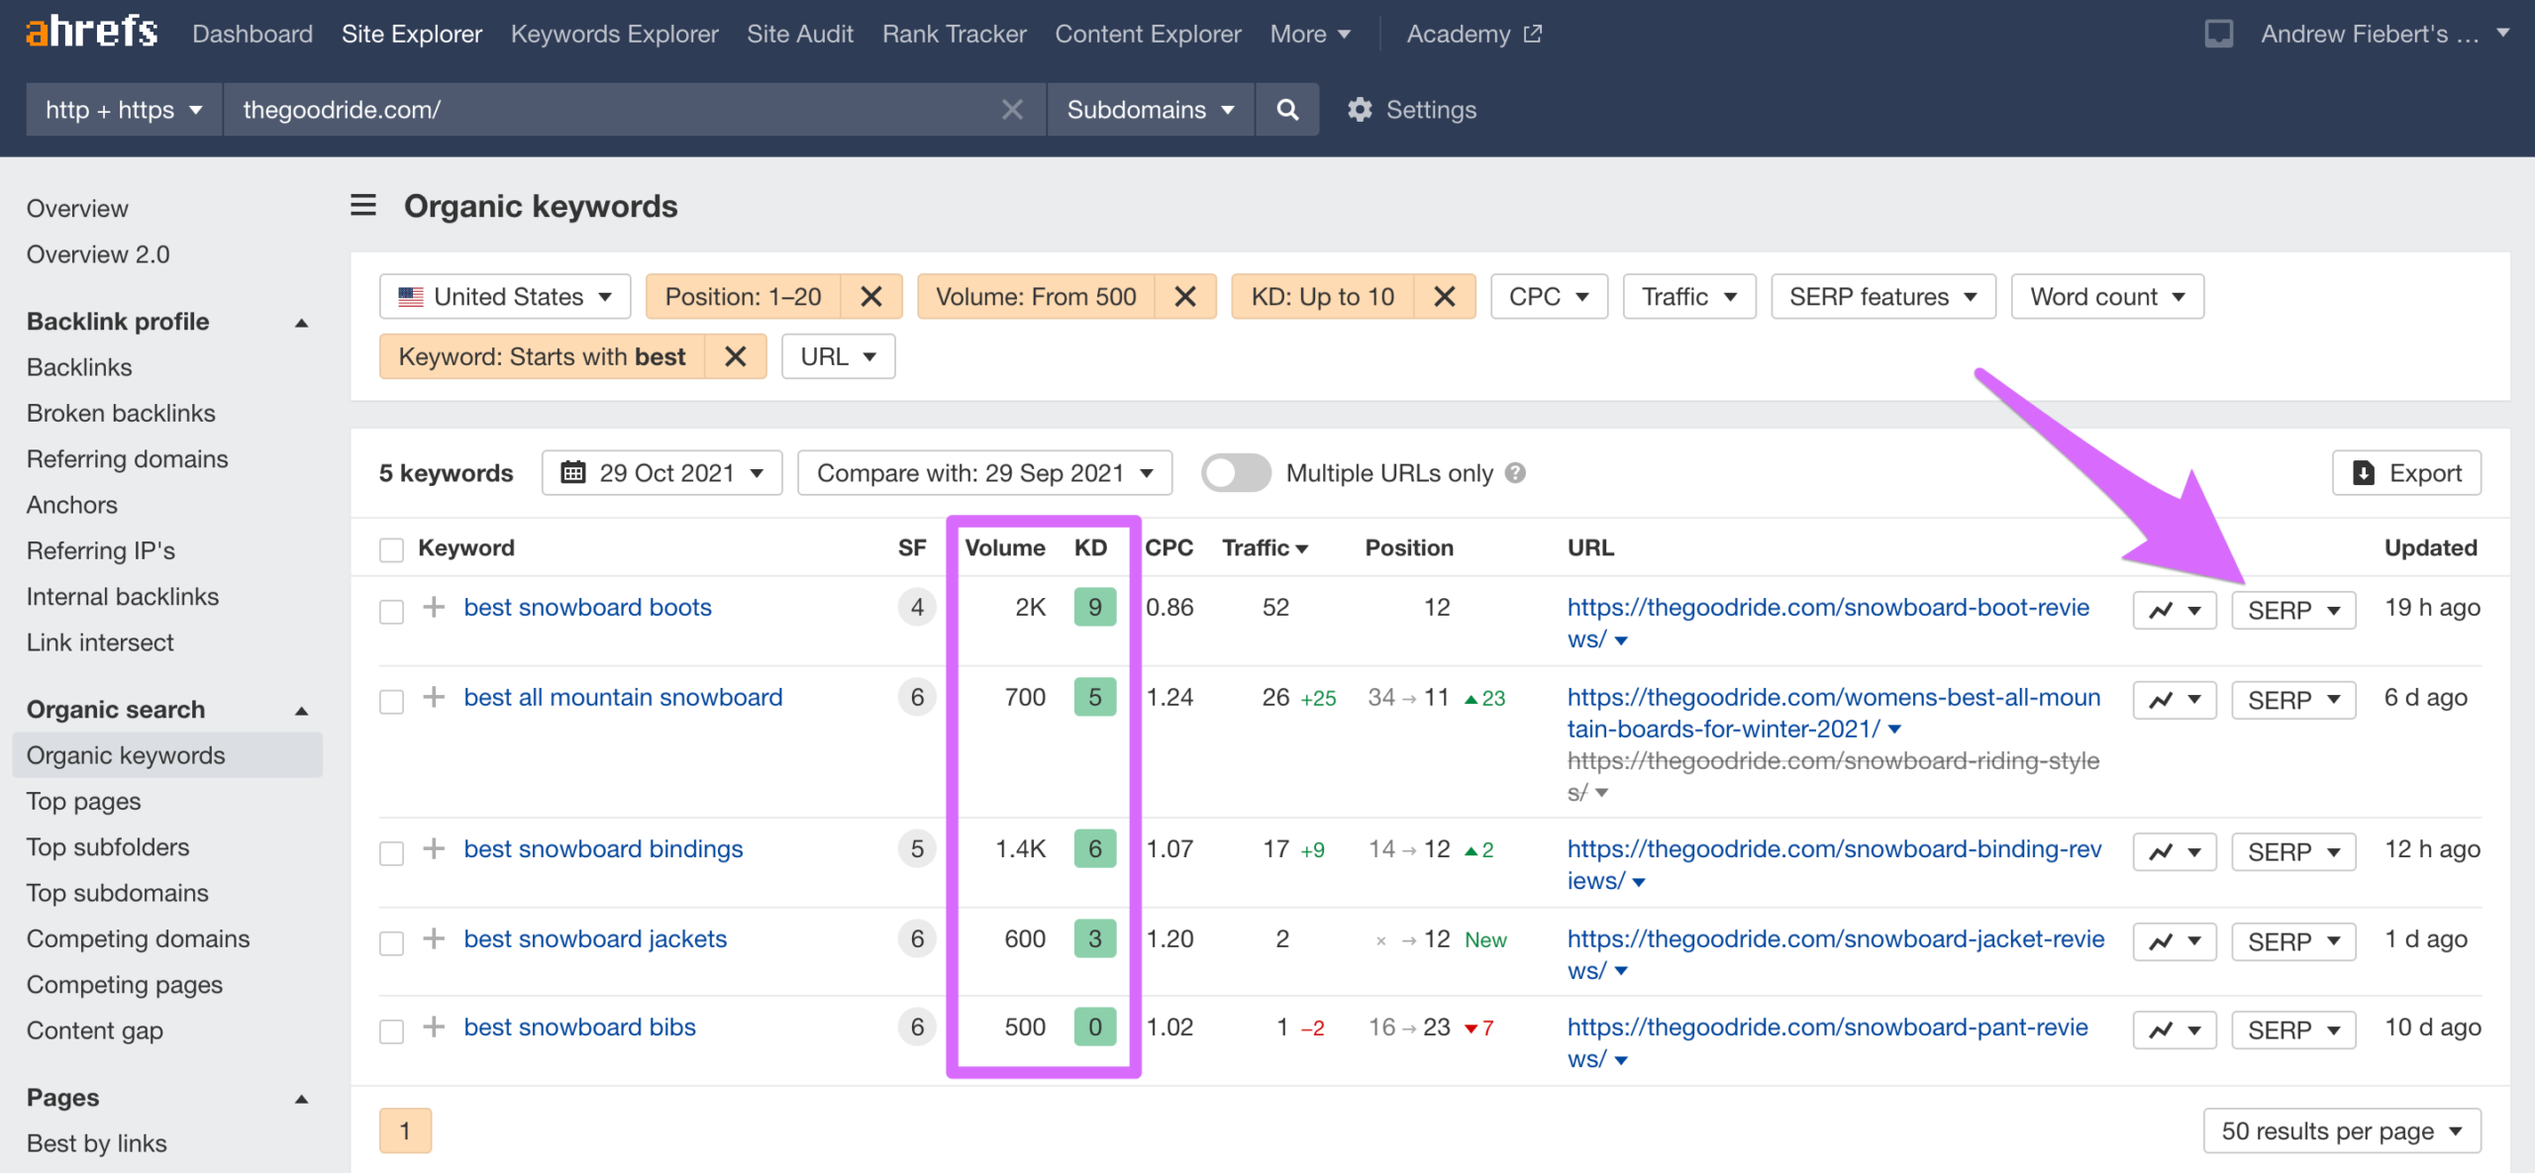Check the best snowboard boots row checkbox
Image resolution: width=2535 pixels, height=1173 pixels.
(x=391, y=611)
